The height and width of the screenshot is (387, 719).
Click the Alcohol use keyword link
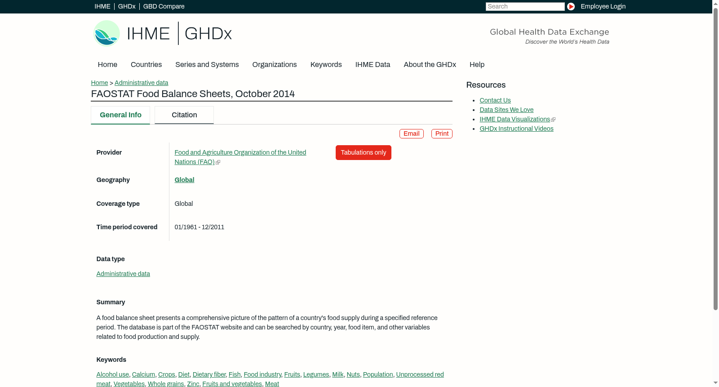[113, 374]
